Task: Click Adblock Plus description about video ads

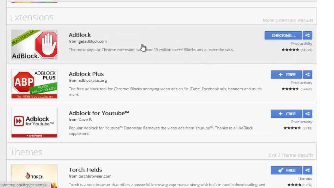Action: pos(165,92)
